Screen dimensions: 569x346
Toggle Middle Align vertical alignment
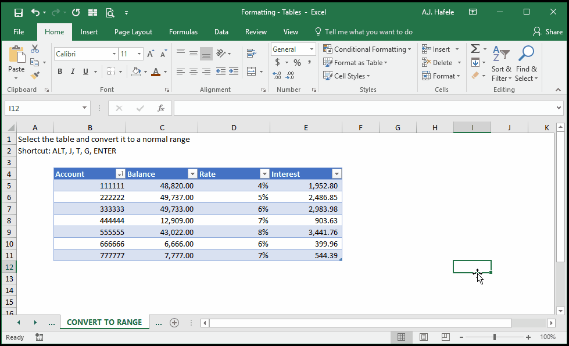[x=194, y=53]
